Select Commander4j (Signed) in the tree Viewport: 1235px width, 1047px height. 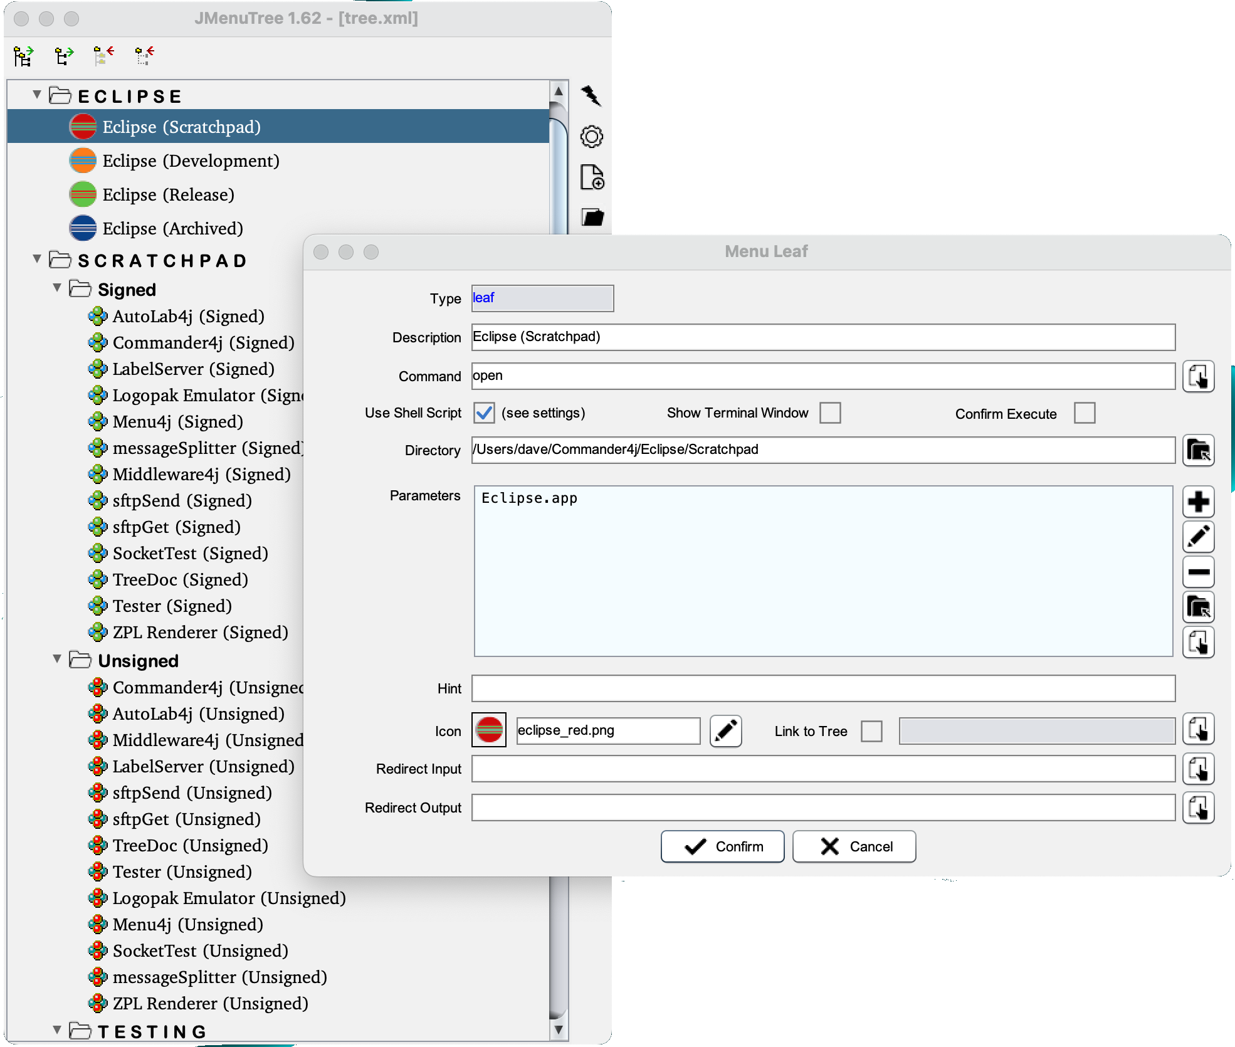(203, 343)
